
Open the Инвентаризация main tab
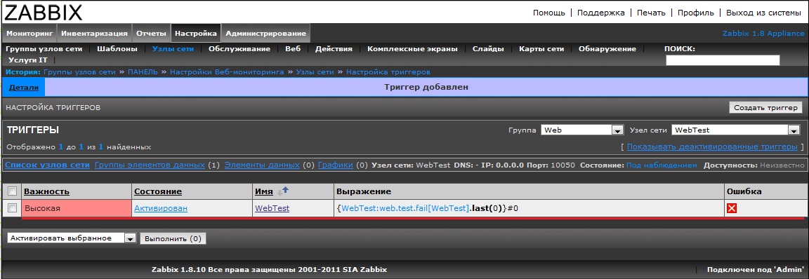94,34
